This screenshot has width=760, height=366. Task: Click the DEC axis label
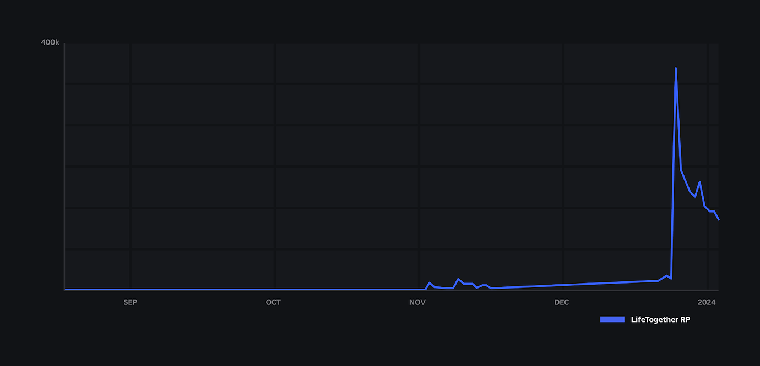click(x=562, y=302)
